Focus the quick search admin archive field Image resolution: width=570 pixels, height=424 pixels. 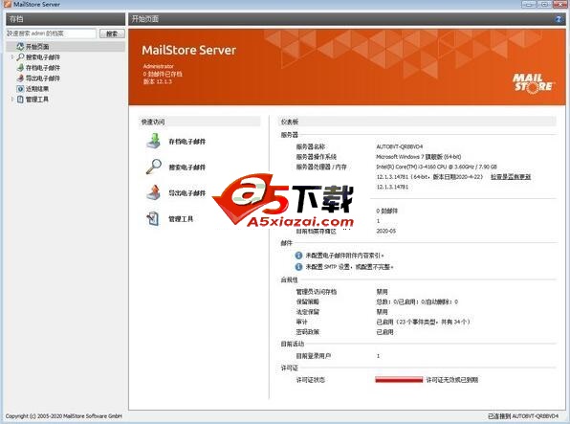coord(52,33)
